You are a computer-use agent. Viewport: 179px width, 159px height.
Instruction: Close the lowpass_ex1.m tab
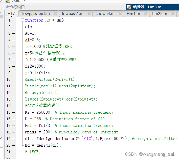click(x=55, y=14)
